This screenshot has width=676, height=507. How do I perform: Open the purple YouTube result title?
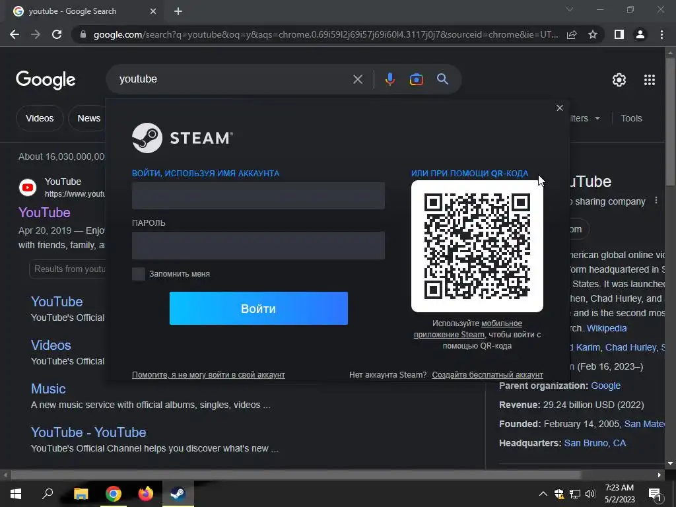[44, 213]
